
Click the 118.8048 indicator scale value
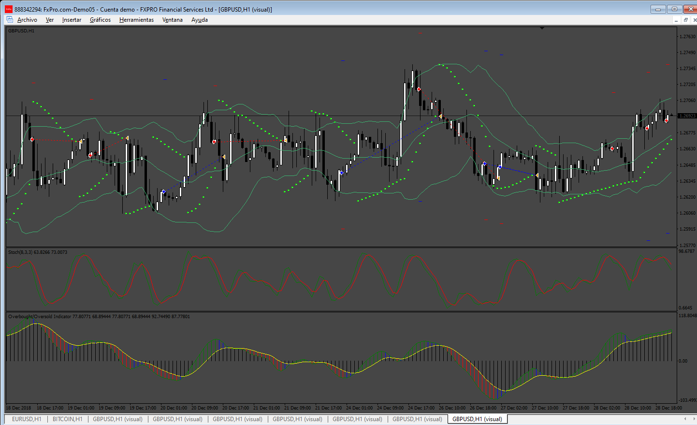(x=687, y=316)
